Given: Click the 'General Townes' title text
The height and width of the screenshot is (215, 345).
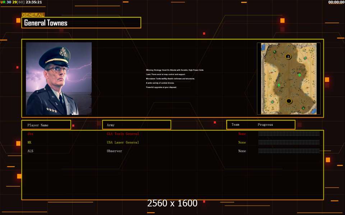Looking at the screenshot, I should pos(46,23).
